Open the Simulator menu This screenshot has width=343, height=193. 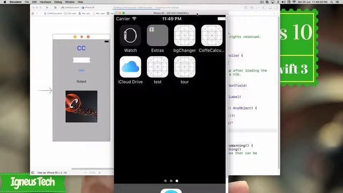[16, 2]
